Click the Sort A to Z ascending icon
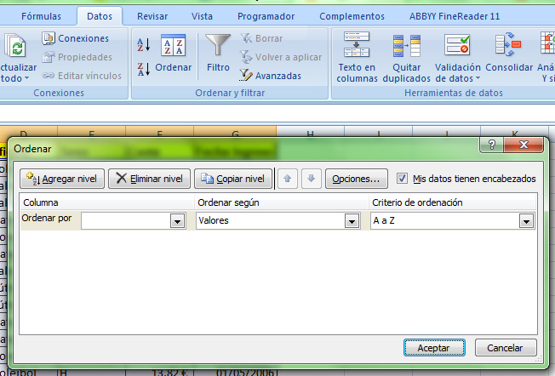This screenshot has height=376, width=555. [143, 45]
